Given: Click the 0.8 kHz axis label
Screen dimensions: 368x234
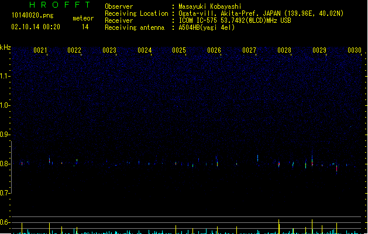Looking at the screenshot, I should click(5, 164).
